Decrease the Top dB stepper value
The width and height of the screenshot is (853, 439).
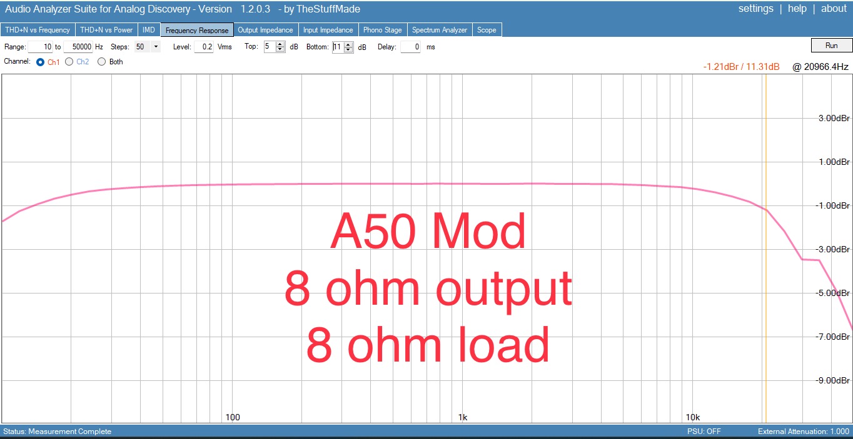coord(281,50)
